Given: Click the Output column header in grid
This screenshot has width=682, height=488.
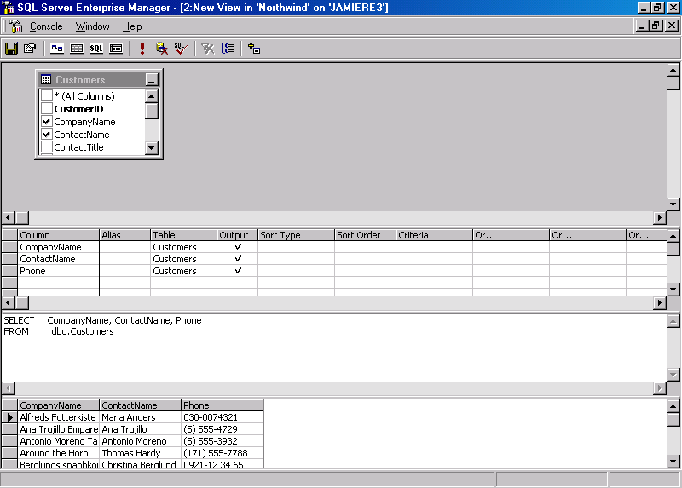Looking at the screenshot, I should 238,235.
